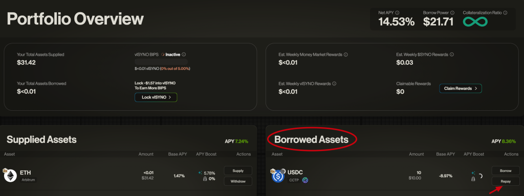Open the Claim Rewards button
Viewport: 524px width, 196px height.
tap(461, 88)
